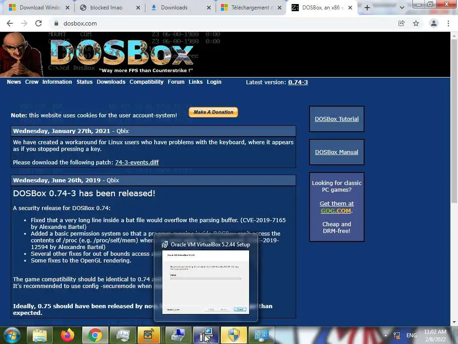458x344 pixels.
Task: Open the Links page
Action: [195, 82]
